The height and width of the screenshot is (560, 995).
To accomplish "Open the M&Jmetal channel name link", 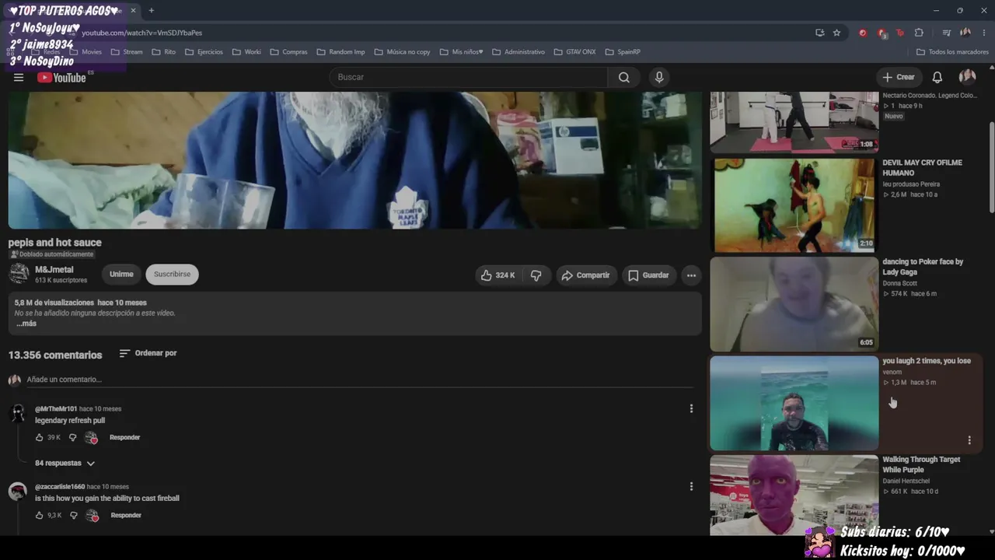I will (x=54, y=270).
